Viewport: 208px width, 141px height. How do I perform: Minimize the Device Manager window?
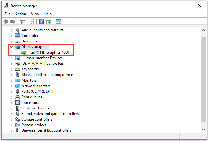[x=171, y=6]
